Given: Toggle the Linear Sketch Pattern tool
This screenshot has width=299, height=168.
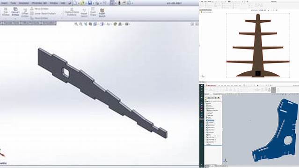Looking at the screenshot, I should coord(43,14).
